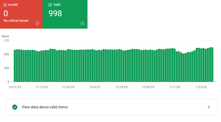The image size is (221, 122).
Task: Open help icon in the Valid card
Action: pyautogui.click(x=82, y=23)
